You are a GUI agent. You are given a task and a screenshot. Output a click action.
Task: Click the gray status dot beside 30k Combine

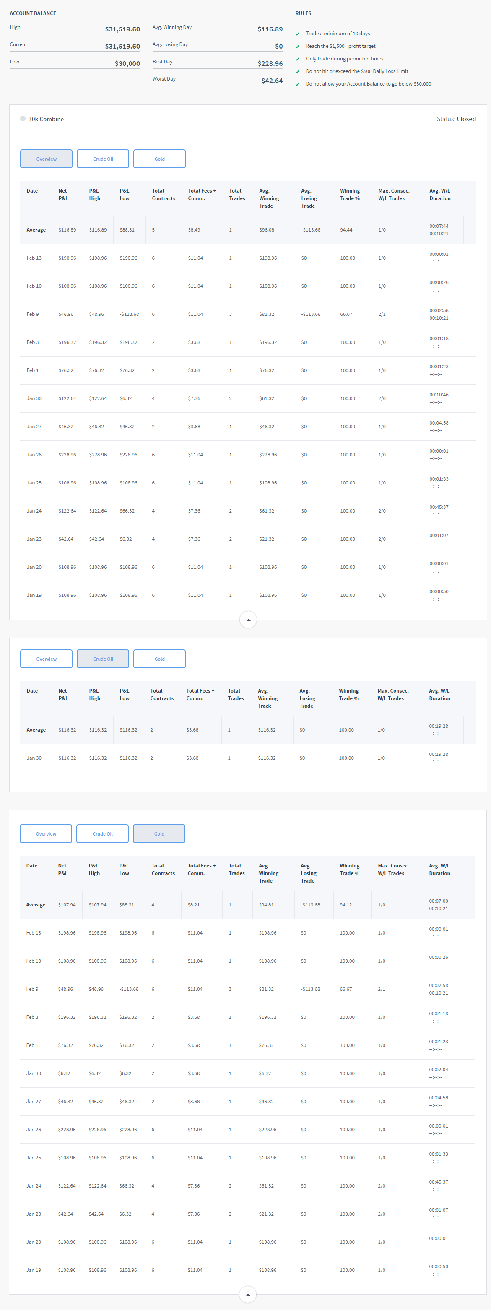click(23, 118)
